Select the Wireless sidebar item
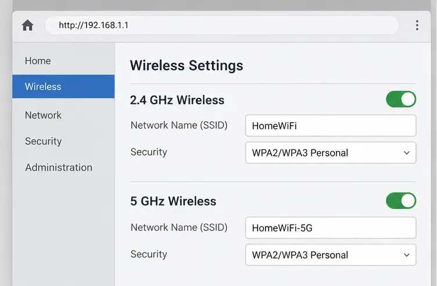Image resolution: width=437 pixels, height=286 pixels. click(x=63, y=87)
